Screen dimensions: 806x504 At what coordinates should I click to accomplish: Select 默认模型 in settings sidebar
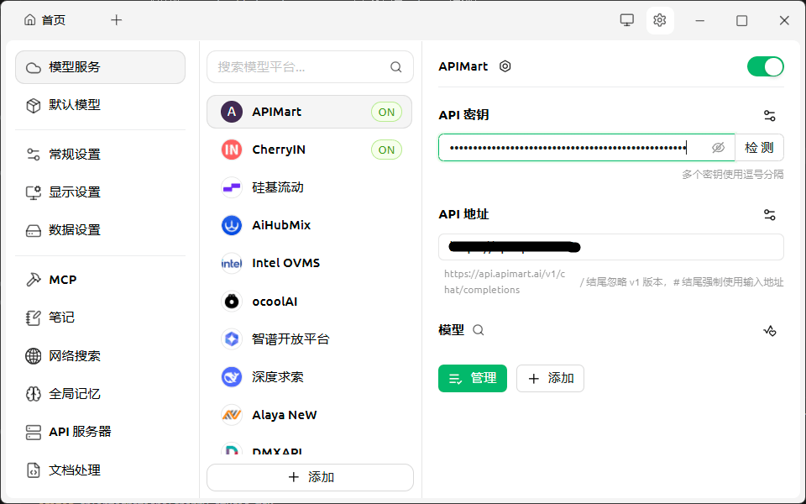pos(100,105)
